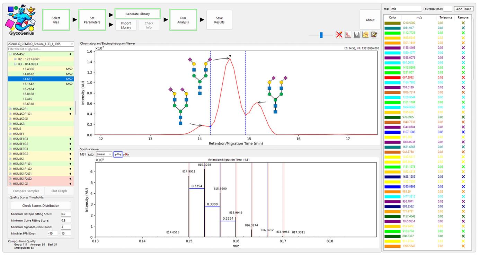Click the notepad with pencil icon
This screenshot has width=479, height=256.
pos(374,35)
